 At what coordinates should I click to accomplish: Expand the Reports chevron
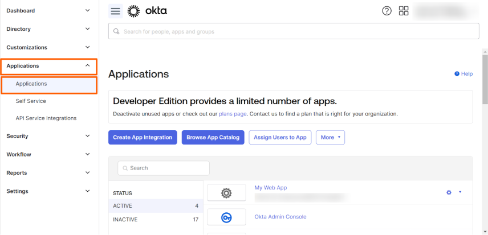click(x=88, y=172)
